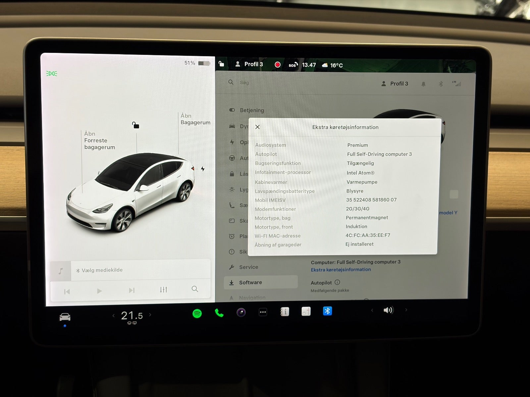Play media with the play button
Image resolution: width=530 pixels, height=397 pixels.
[99, 290]
